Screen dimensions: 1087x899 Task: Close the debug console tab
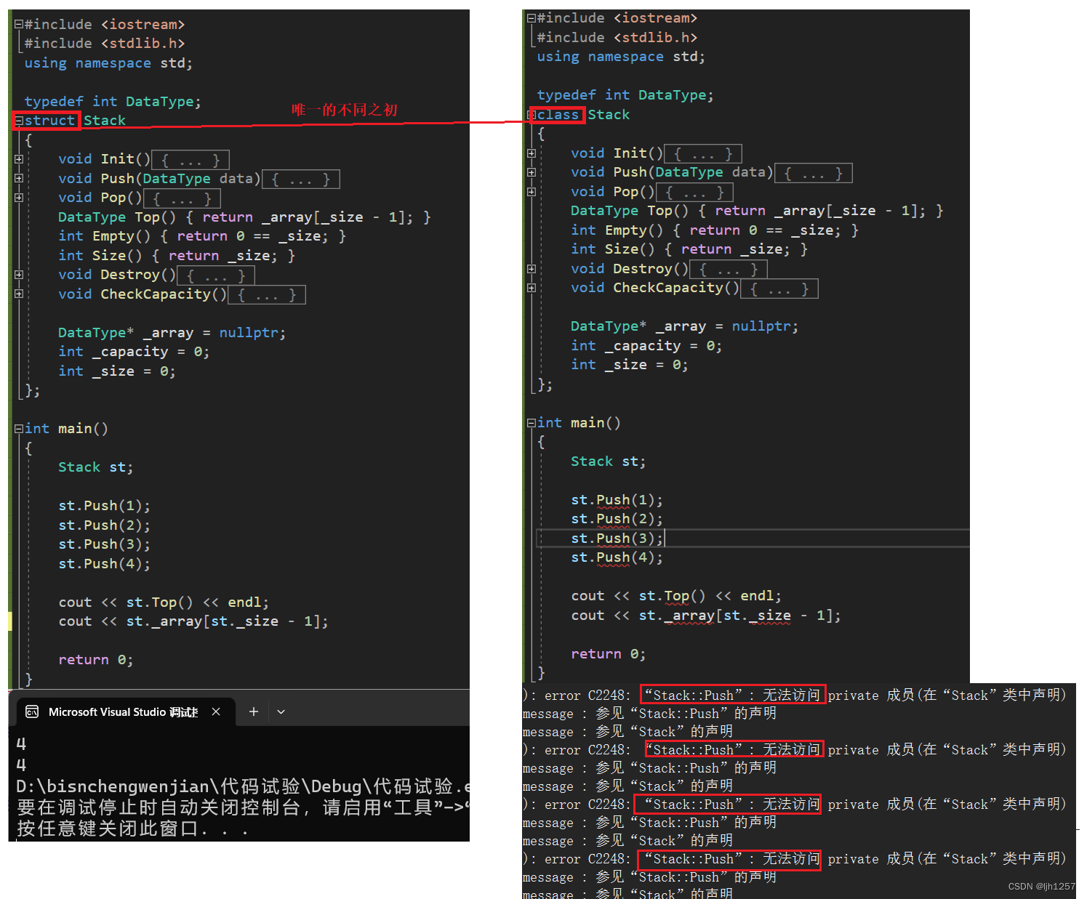pos(216,712)
